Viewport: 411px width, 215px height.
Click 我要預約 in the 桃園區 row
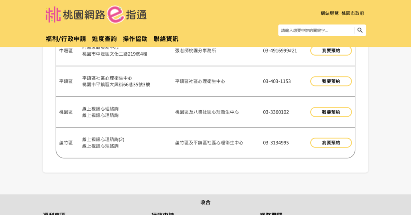click(x=331, y=112)
